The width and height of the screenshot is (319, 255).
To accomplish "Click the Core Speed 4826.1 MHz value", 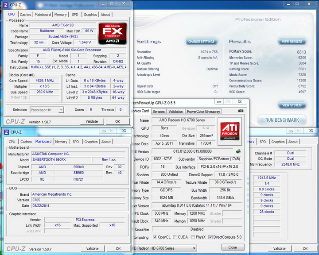I will [x=45, y=81].
